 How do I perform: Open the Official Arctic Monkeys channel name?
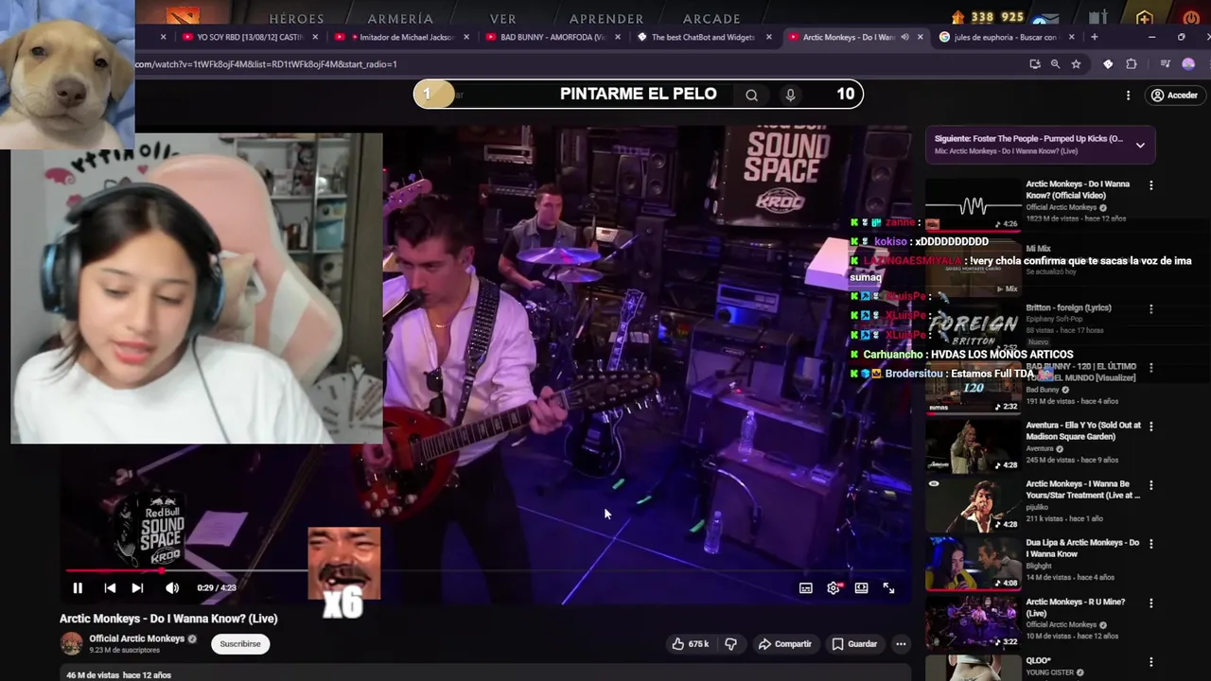pos(136,638)
